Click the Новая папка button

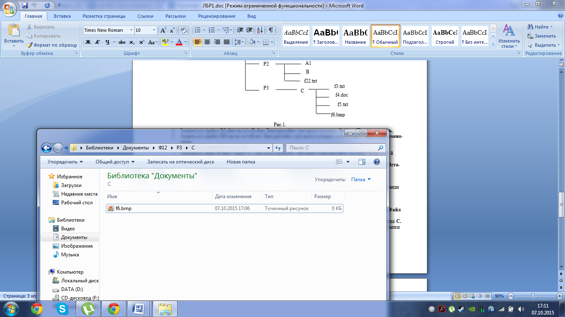pos(241,162)
